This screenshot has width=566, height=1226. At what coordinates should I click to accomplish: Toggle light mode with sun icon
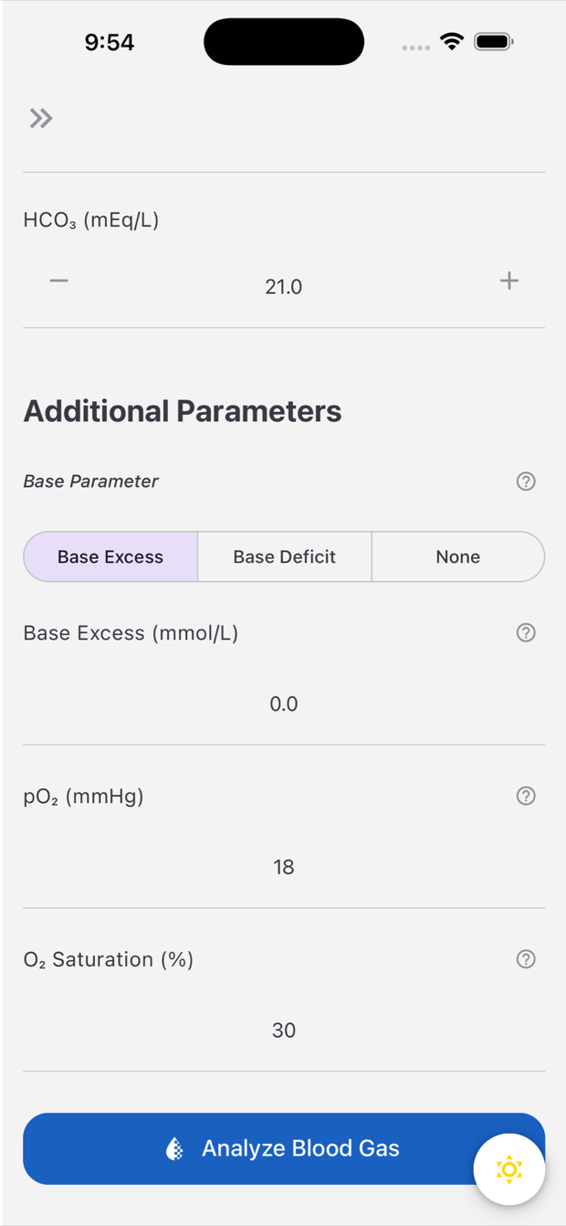pos(509,1169)
